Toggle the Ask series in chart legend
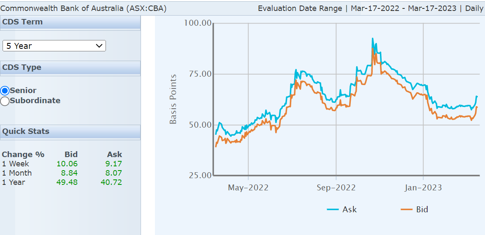Image resolution: width=485 pixels, height=235 pixels. (342, 209)
